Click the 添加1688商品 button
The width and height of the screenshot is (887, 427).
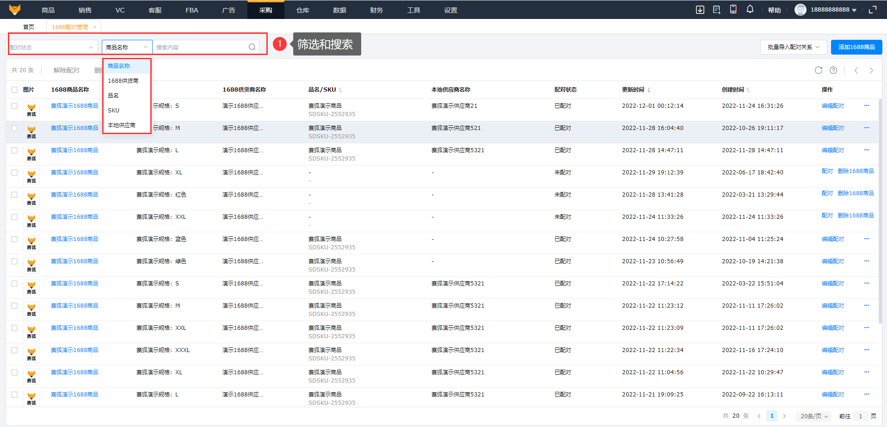pyautogui.click(x=856, y=47)
